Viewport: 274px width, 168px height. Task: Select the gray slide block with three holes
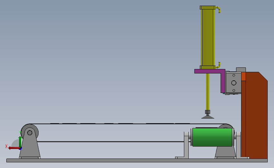tap(234, 83)
